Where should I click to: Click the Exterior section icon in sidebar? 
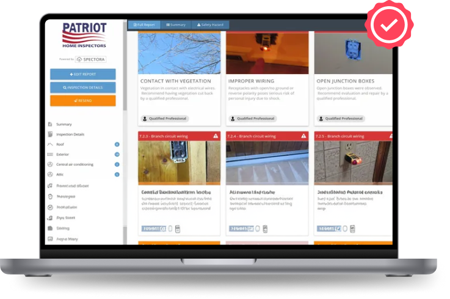49,155
